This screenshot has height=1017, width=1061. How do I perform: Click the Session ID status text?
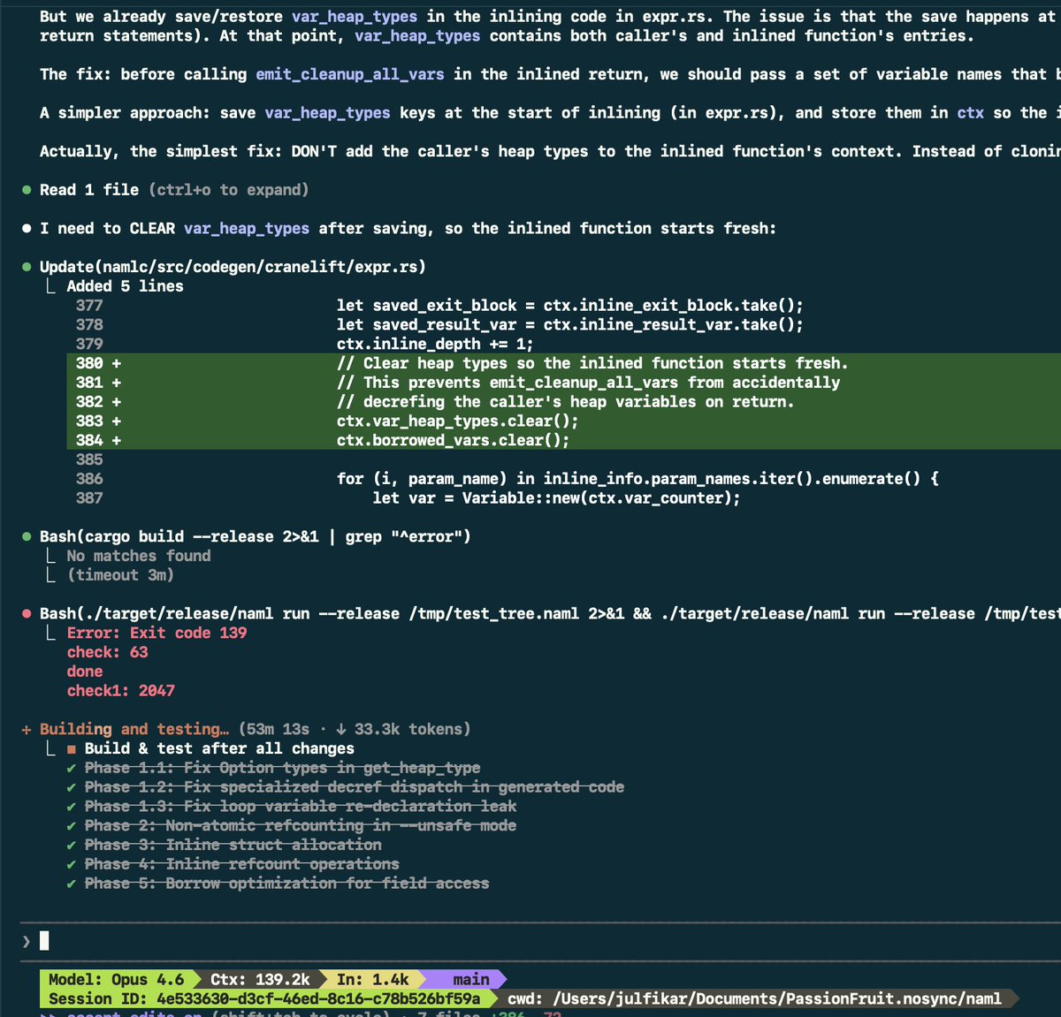pos(264,998)
